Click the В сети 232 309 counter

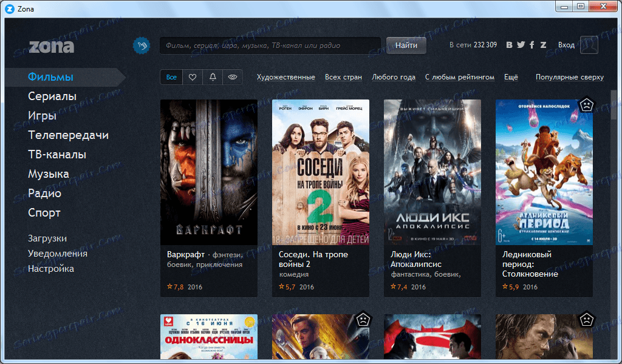(x=473, y=45)
